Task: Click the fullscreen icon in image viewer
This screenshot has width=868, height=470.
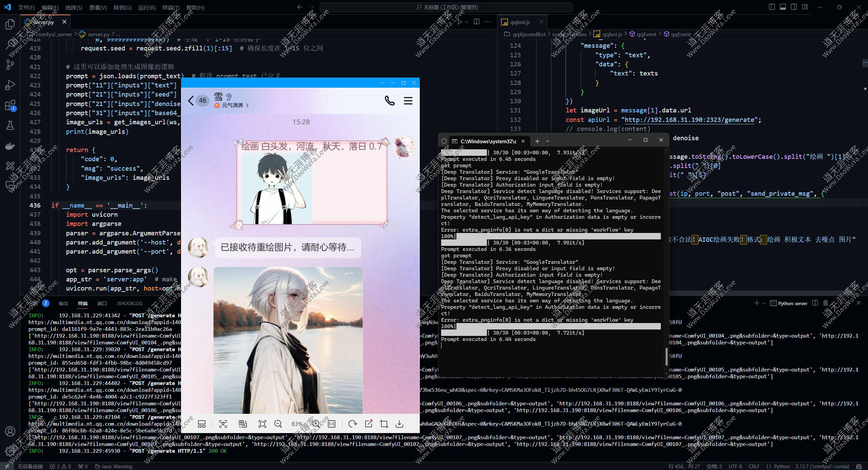Action: (x=262, y=424)
